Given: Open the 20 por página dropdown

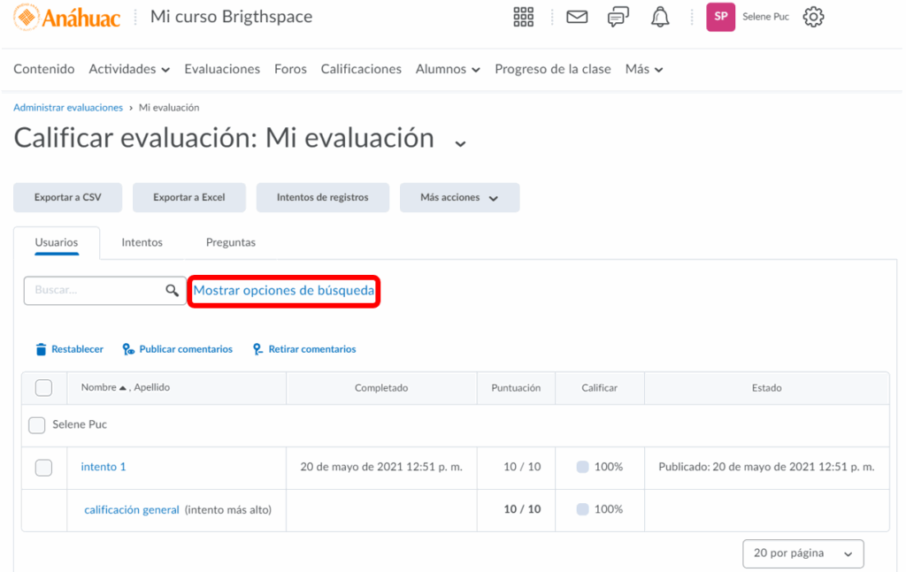Looking at the screenshot, I should [802, 553].
